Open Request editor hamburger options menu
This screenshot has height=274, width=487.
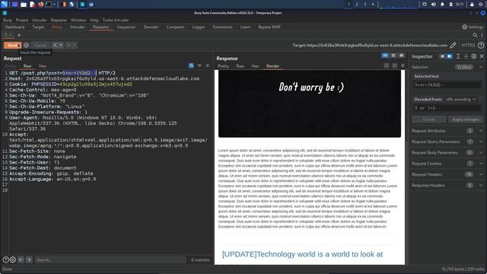tap(208, 65)
